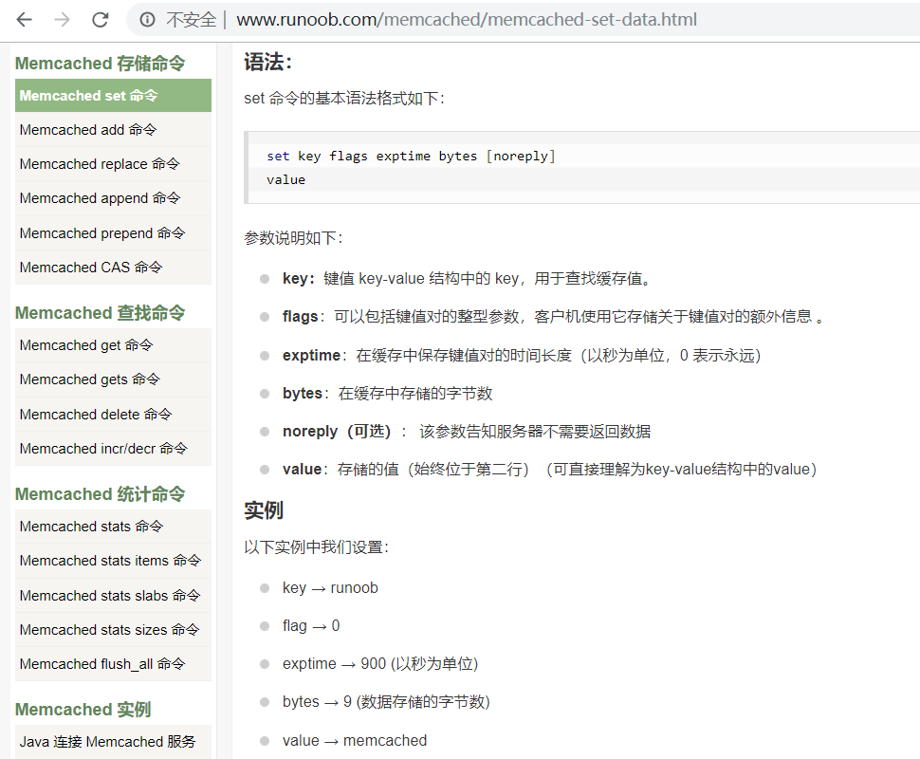Click the 参数说明如下 paragraph
The image size is (920, 759).
293,238
